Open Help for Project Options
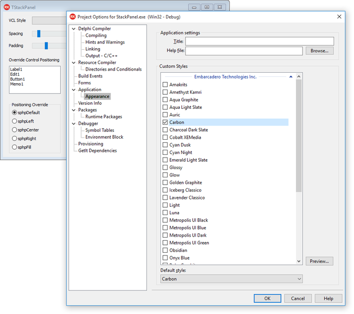The width and height of the screenshot is (354, 314). click(x=328, y=298)
